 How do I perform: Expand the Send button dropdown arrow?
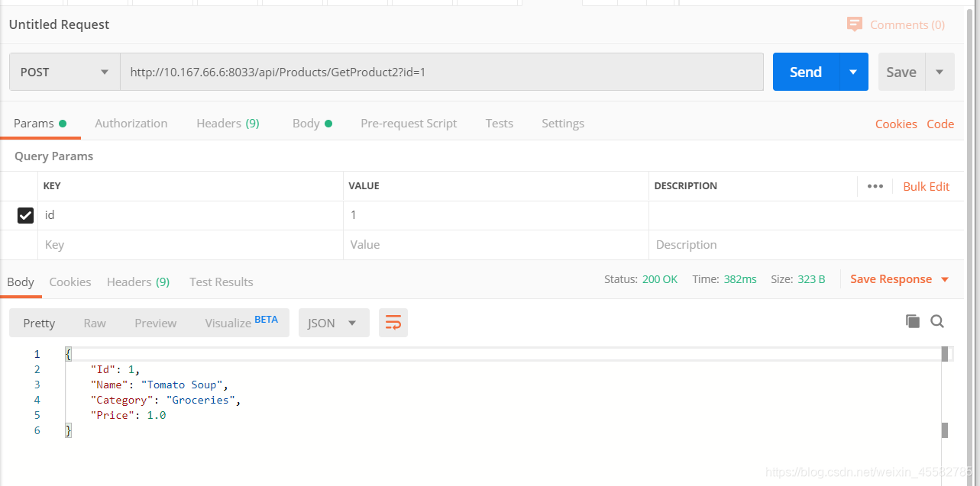pos(853,72)
